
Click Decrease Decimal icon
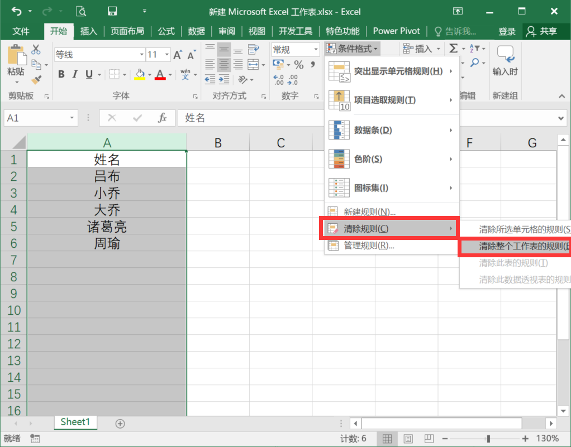point(293,80)
